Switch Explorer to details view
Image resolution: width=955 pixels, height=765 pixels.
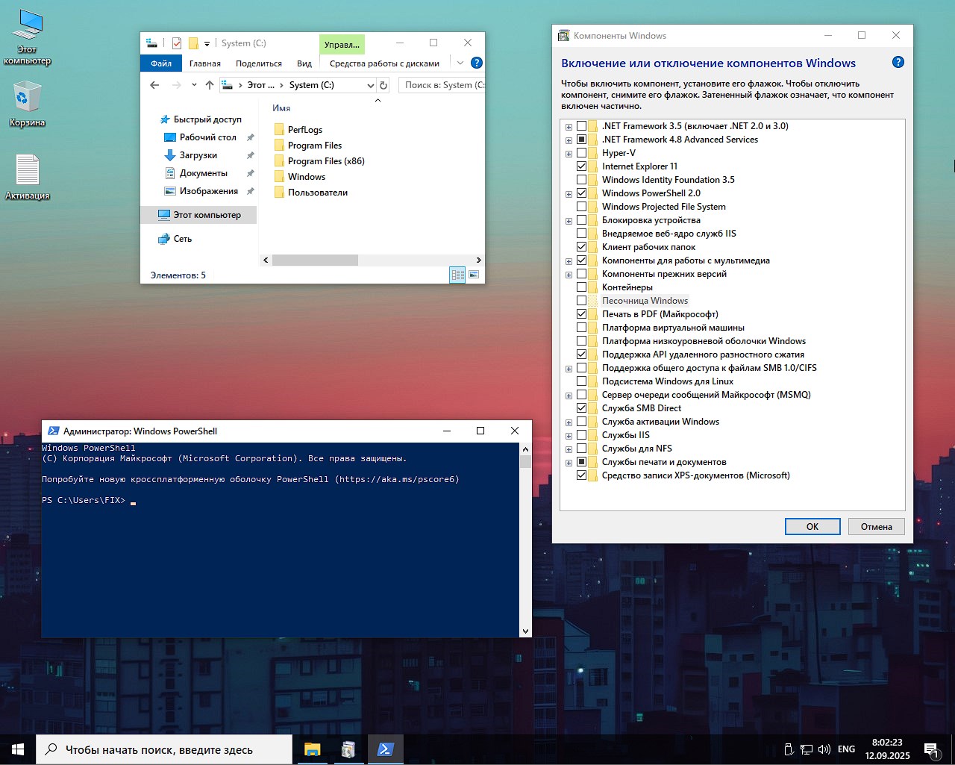[x=458, y=275]
